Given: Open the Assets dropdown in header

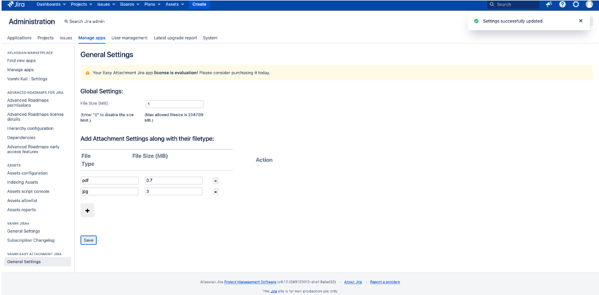Looking at the screenshot, I should point(174,5).
